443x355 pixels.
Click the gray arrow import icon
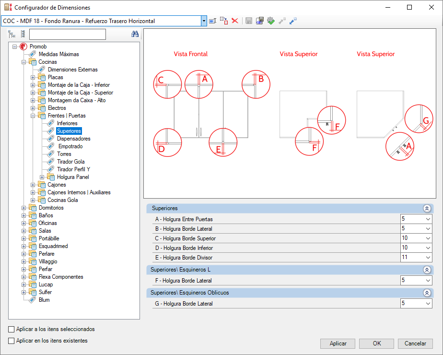point(282,21)
